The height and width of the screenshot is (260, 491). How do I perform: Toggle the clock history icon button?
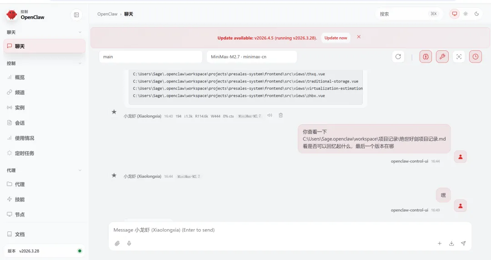tap(476, 57)
